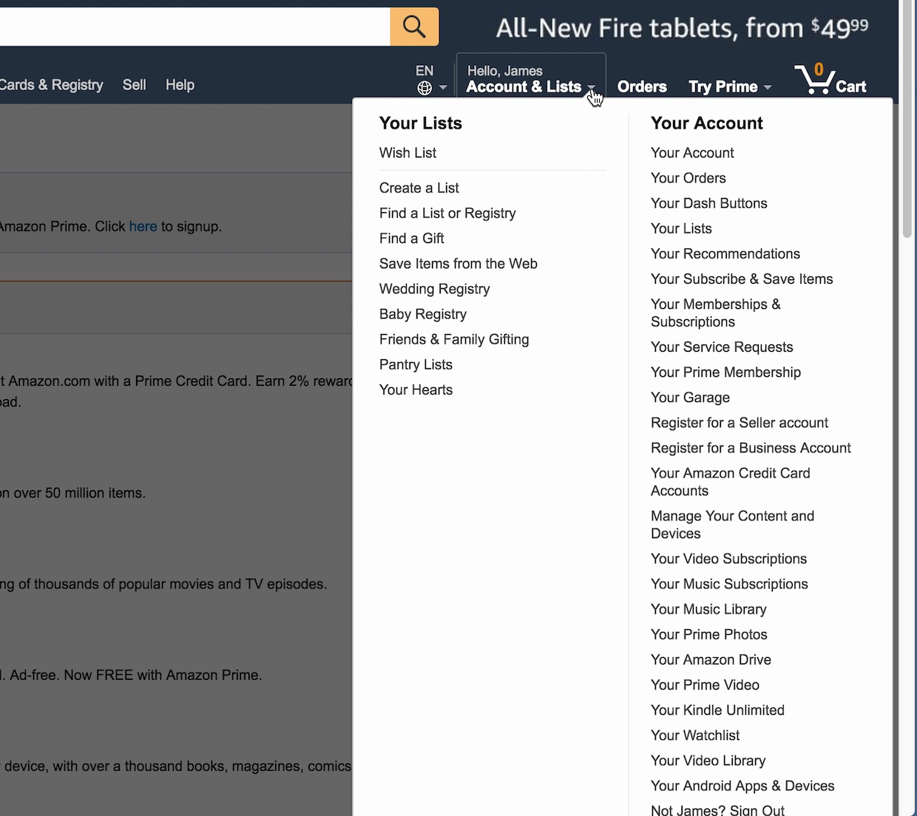This screenshot has height=816, width=917.
Task: Click Not James? Sign Out
Action: [717, 809]
